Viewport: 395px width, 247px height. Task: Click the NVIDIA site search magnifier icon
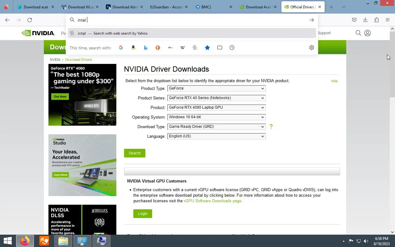coord(358,33)
